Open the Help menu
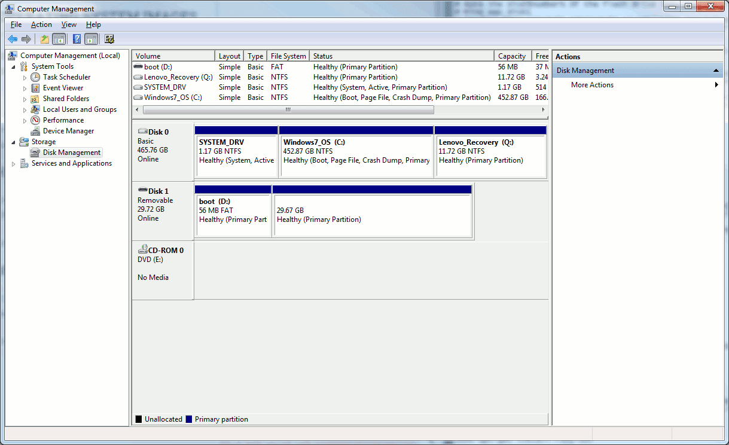 coord(93,25)
